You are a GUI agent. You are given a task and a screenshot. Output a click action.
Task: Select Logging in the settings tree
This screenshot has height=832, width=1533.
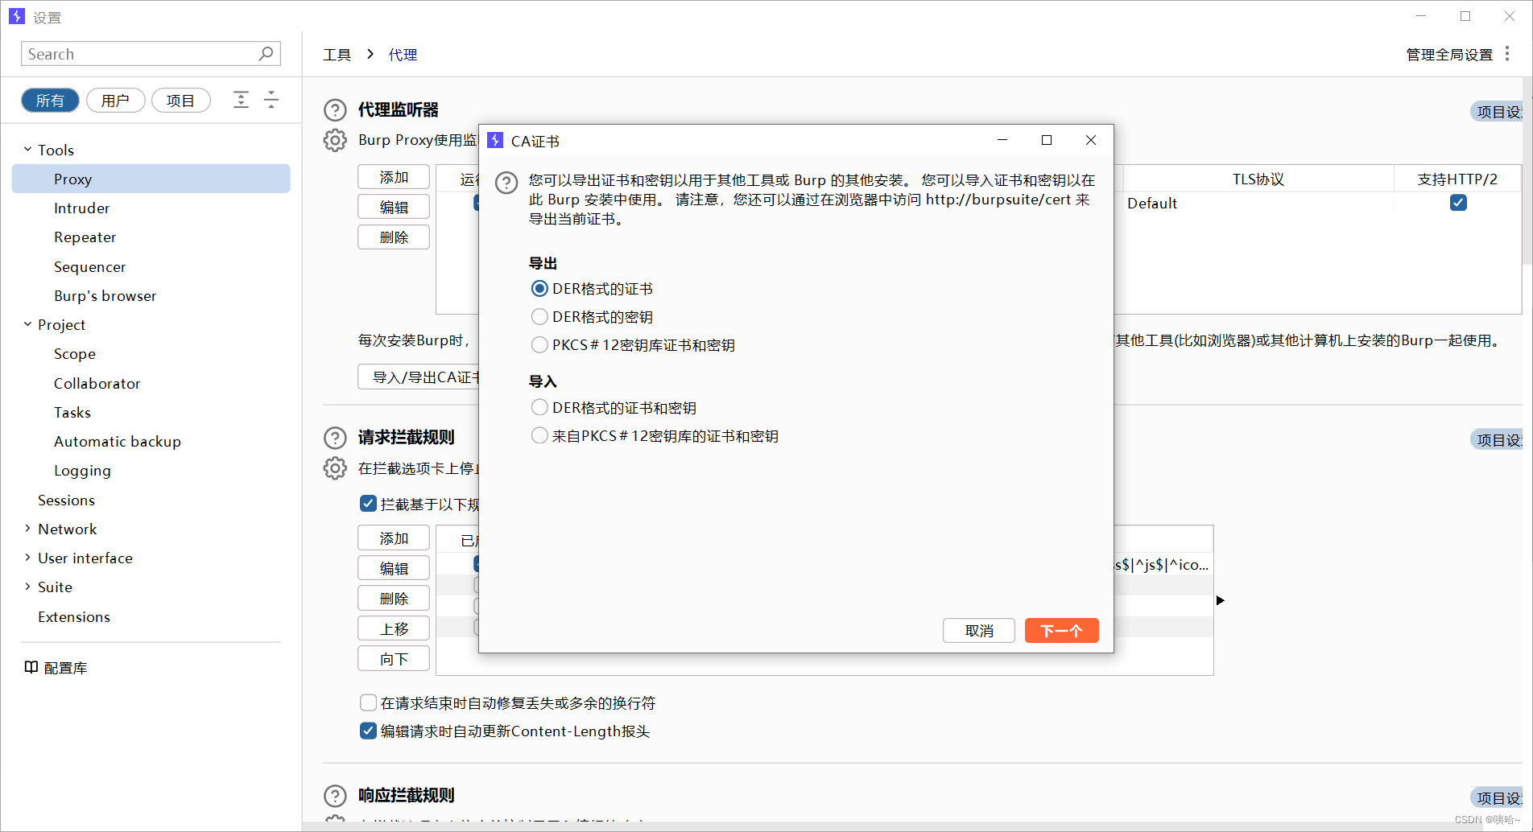(82, 470)
